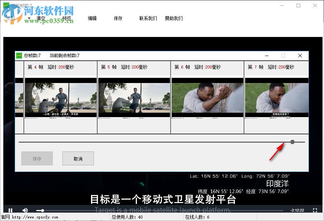Maximize the main application window
324x221 pixels.
tap(298, 5)
